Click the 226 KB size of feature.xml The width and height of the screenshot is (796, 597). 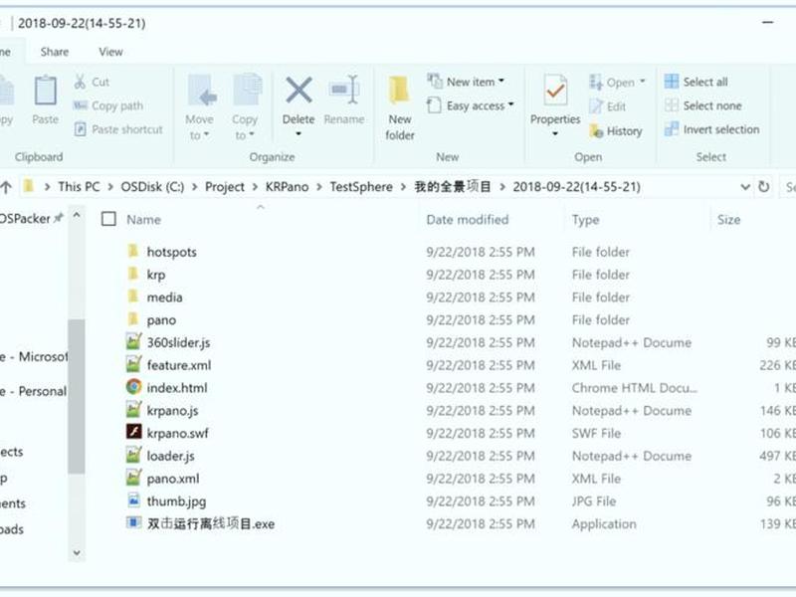(777, 365)
